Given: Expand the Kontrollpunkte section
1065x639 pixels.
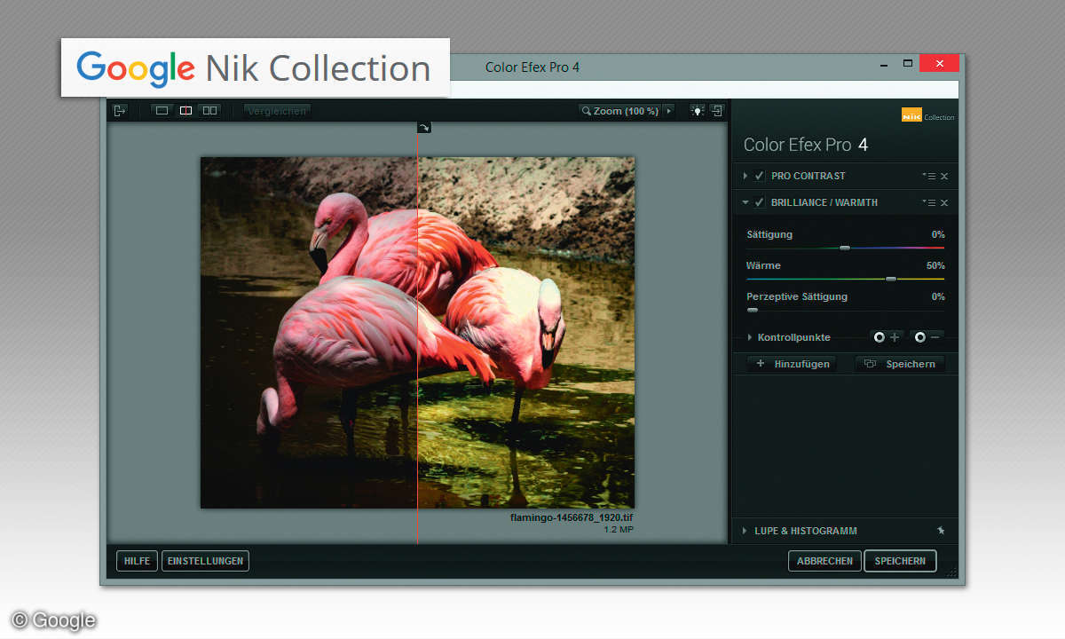Looking at the screenshot, I should tap(750, 337).
